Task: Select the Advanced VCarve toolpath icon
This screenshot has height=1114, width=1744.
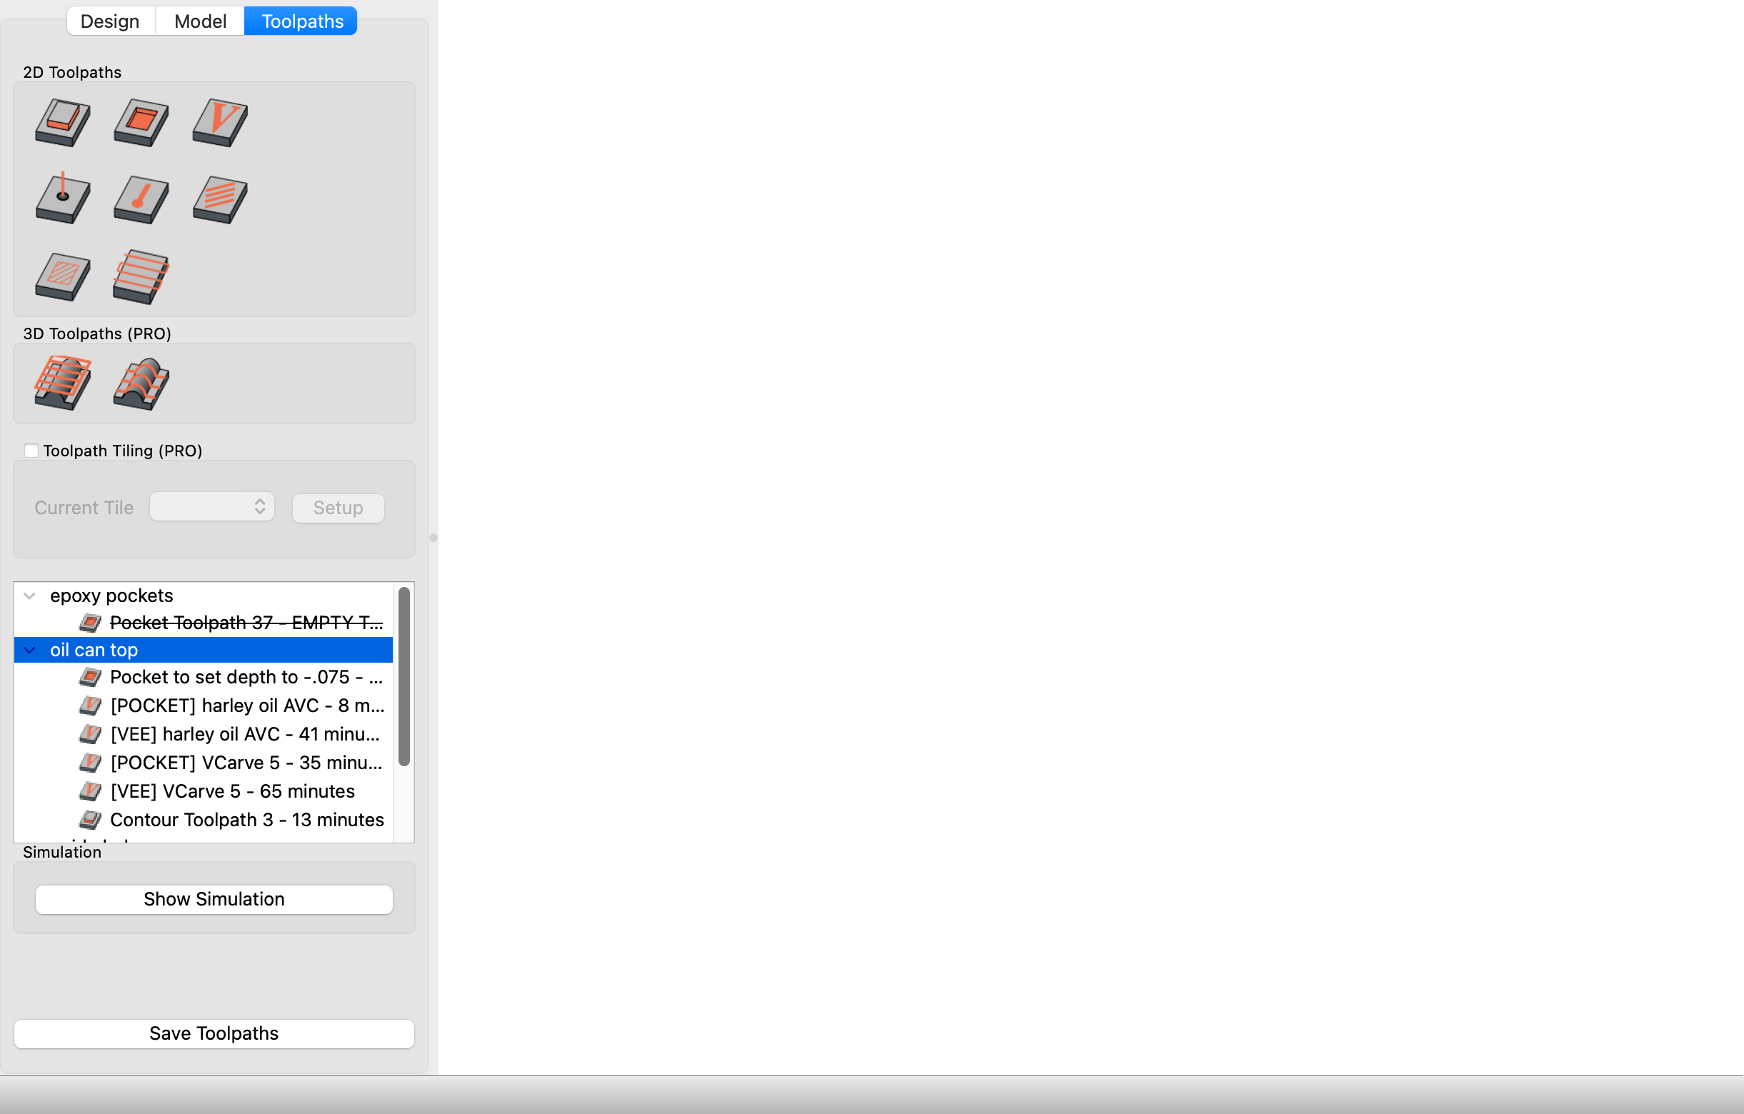Action: tap(63, 276)
